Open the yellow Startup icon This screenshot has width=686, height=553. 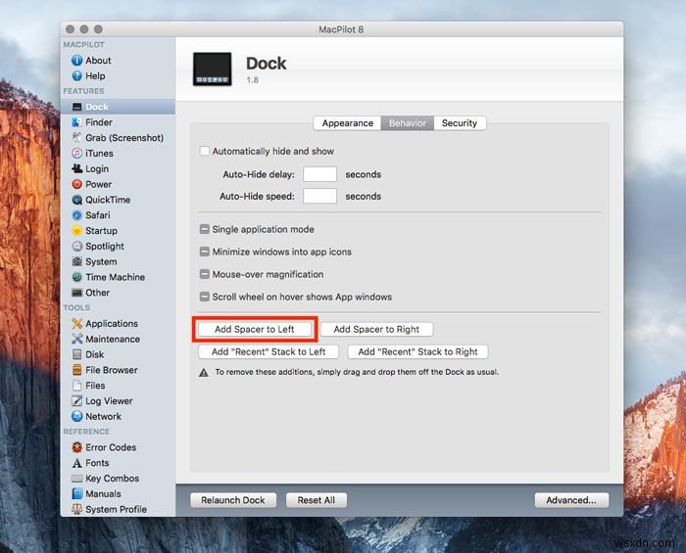pos(77,231)
